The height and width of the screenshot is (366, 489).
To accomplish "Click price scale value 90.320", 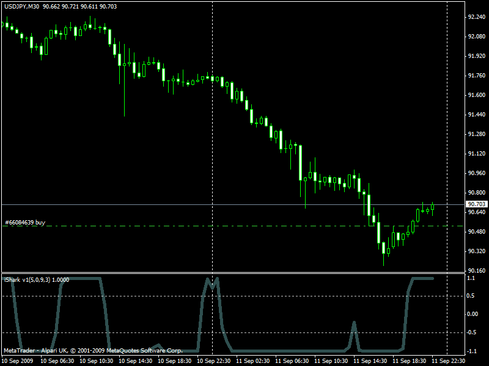I will (477, 251).
